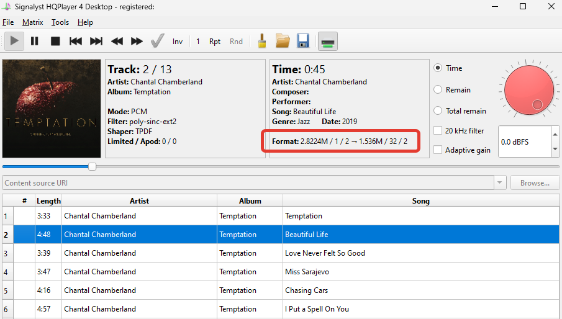The width and height of the screenshot is (562, 319).
Task: Skip to the previous track
Action: (x=76, y=41)
